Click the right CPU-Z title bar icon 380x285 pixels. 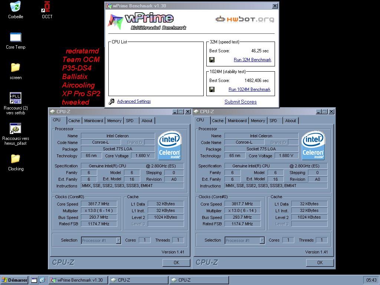pos(196,111)
